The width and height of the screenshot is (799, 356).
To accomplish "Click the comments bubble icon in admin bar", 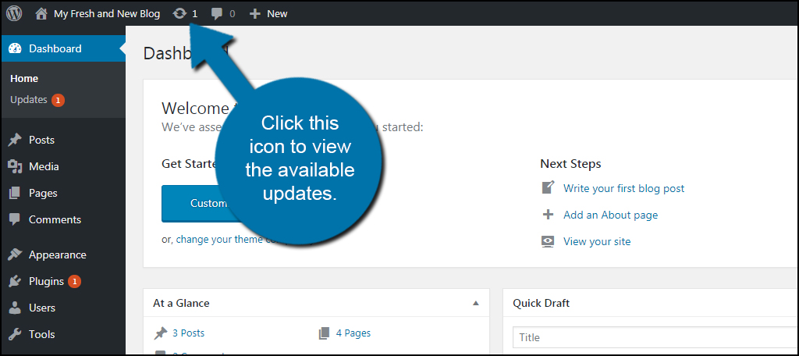I will (218, 13).
